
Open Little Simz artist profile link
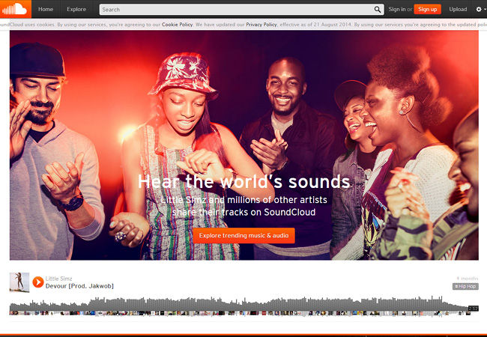pos(58,279)
